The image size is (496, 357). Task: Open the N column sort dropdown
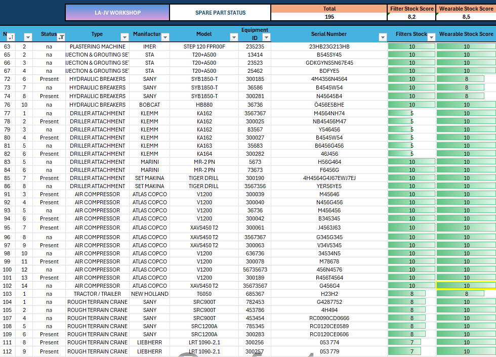[11, 37]
